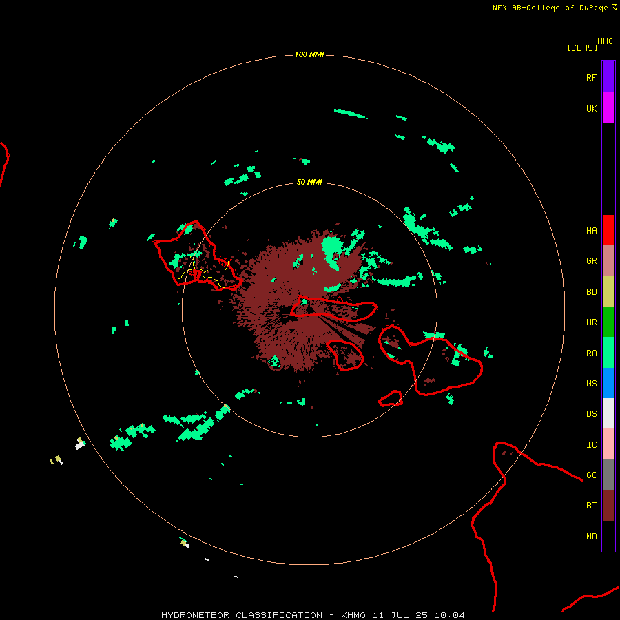Click the WS blue legend swatch
The image size is (620, 620).
(x=608, y=383)
